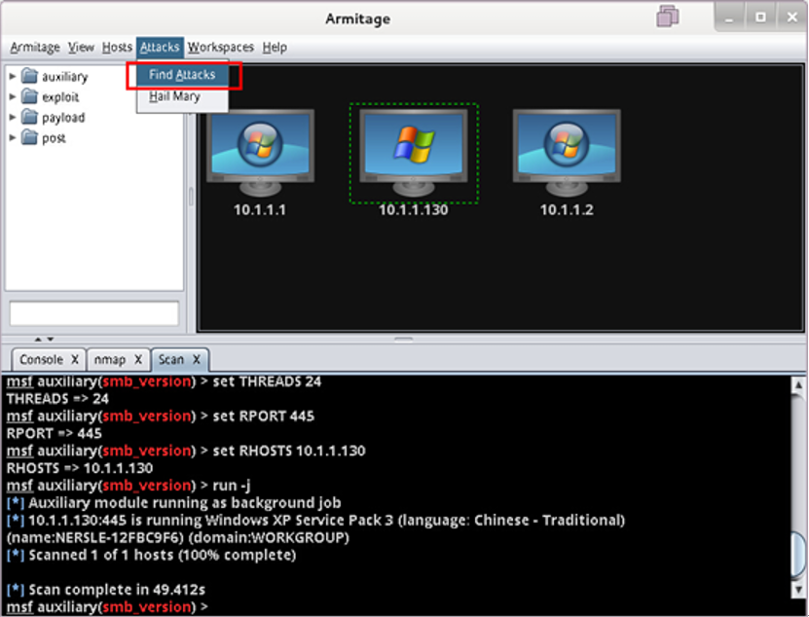Click the console scrollbar up arrow

[798, 384]
